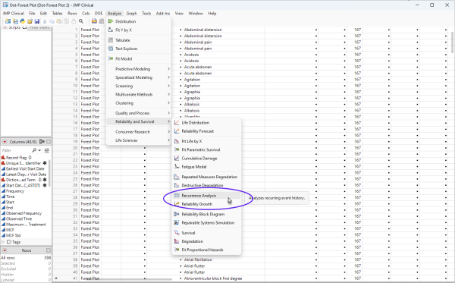Click the 'Atrial fibrillation' cell in row 38
The height and width of the screenshot is (283, 455).
(198, 259)
